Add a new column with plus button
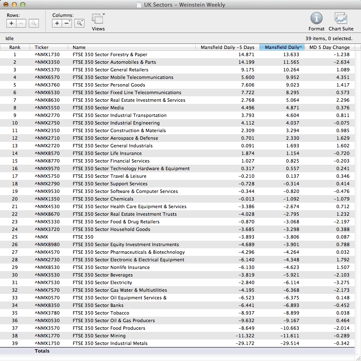Viewport: 361px width, 361px height. [57, 24]
